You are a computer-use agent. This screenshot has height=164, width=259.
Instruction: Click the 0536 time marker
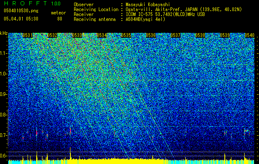coord(151,35)
